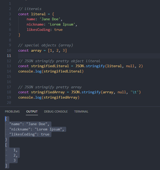Image resolution: width=160 pixels, height=170 pixels.
Task: Click the output line "likesCoding": true
Action: [x=29, y=134]
